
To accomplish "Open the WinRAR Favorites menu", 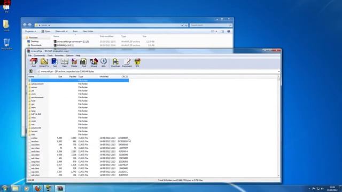I will tap(59, 55).
